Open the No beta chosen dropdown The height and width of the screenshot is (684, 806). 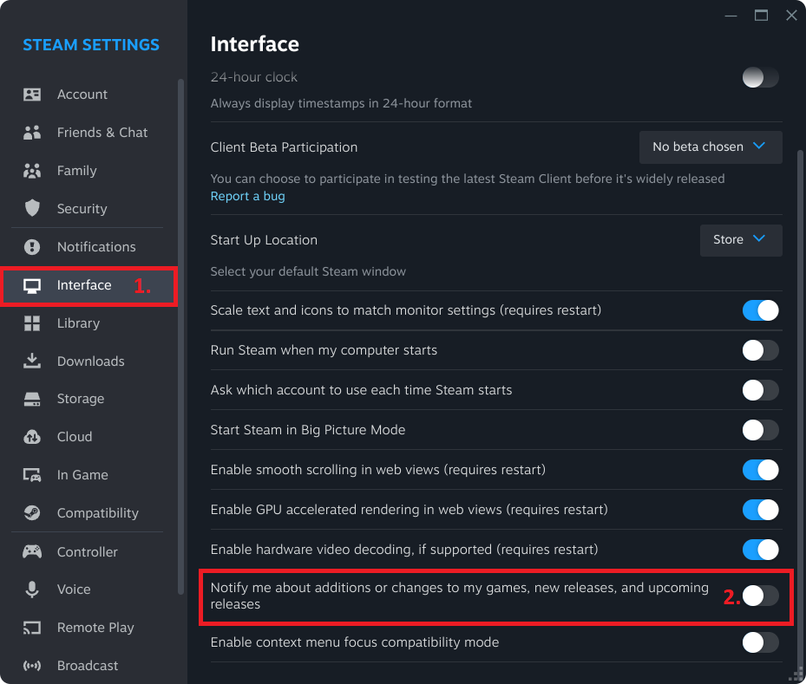tap(711, 147)
